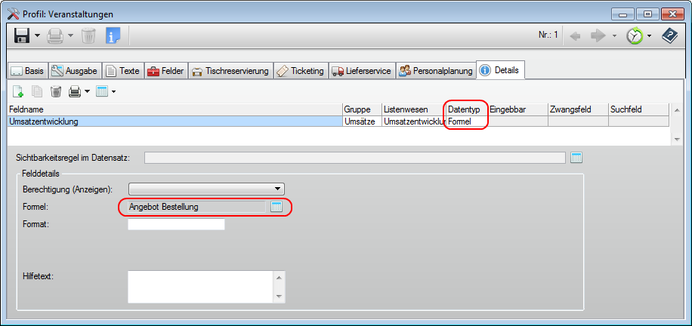Expand the Berechtigung (Anzeigen) dropdown

[x=278, y=189]
